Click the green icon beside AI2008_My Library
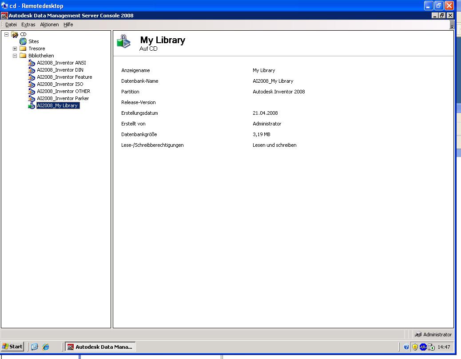 [32, 105]
